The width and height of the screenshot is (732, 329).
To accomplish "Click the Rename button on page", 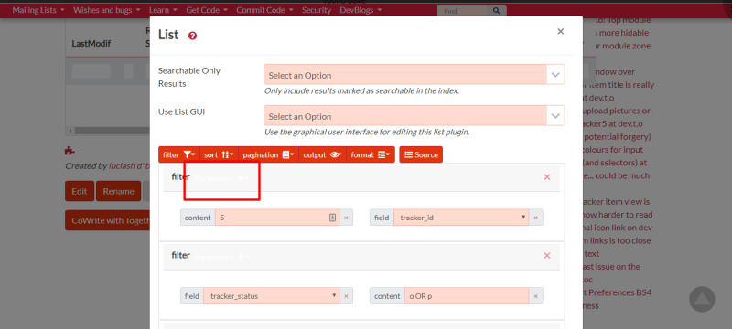I will click(x=119, y=191).
